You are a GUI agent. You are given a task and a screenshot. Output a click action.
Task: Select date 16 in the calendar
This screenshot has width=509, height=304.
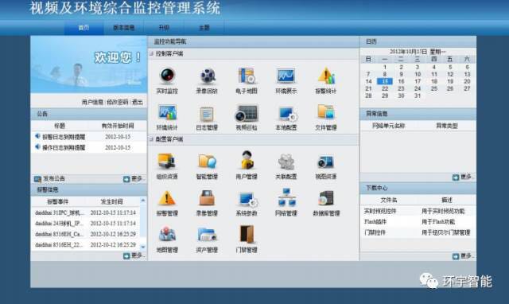(401, 81)
